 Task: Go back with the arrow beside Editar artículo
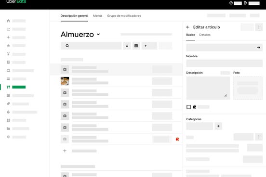[x=188, y=27]
